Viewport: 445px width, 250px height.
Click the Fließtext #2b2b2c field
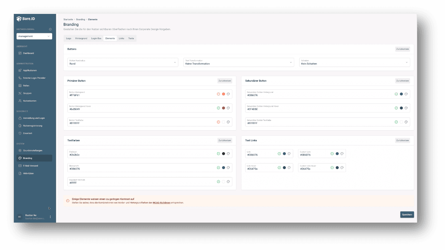pyautogui.click(x=150, y=153)
